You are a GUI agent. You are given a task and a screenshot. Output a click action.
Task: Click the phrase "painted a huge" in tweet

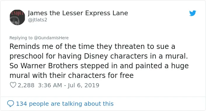tap(162, 66)
